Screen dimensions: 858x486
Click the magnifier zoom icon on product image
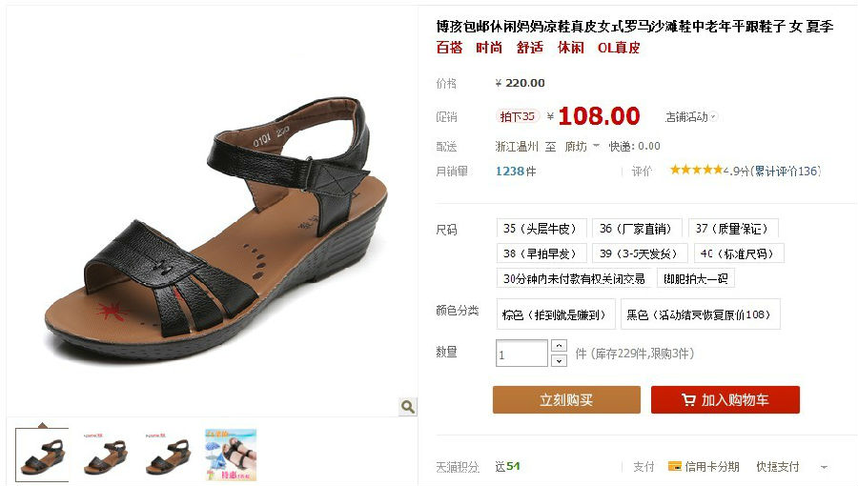coord(407,406)
